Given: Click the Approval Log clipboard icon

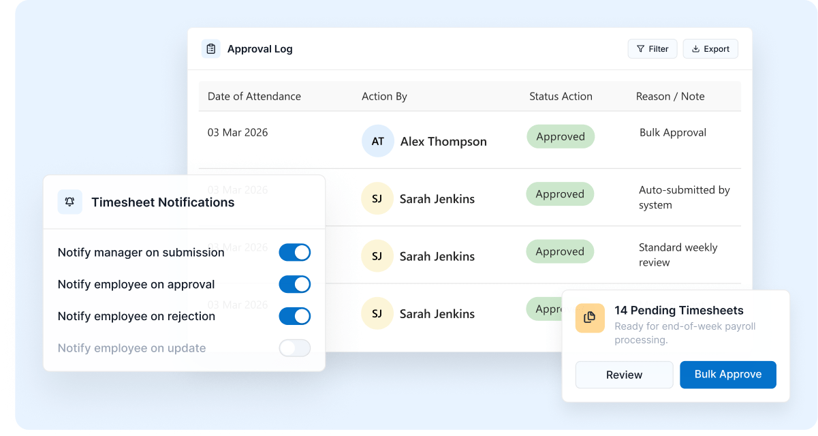Looking at the screenshot, I should click(211, 49).
